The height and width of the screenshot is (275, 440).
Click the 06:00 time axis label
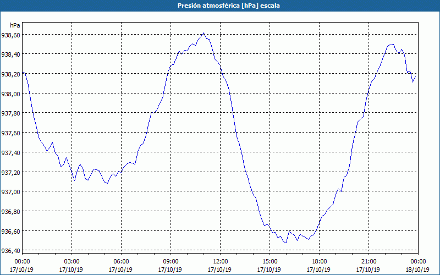click(121, 262)
